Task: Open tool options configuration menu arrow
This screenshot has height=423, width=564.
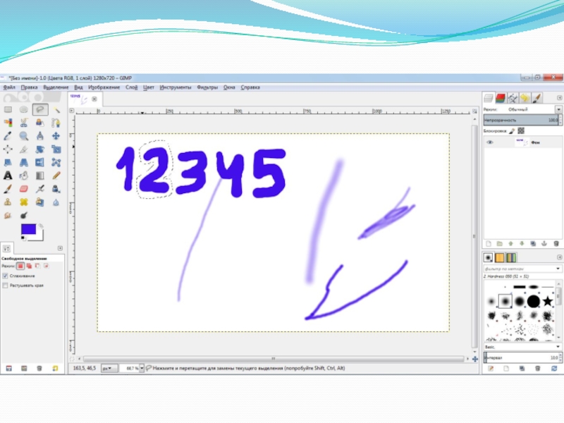Action: click(x=60, y=248)
